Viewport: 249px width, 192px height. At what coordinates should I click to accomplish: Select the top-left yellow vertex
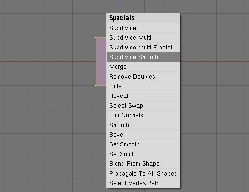[96, 37]
